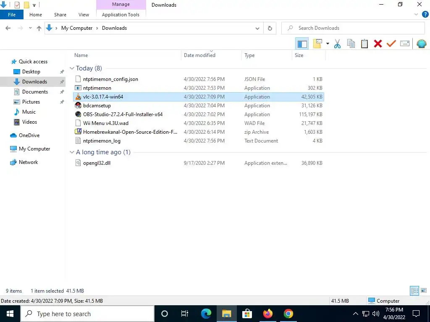
Task: Click the orange checkmark Properties icon
Action: pyautogui.click(x=391, y=44)
